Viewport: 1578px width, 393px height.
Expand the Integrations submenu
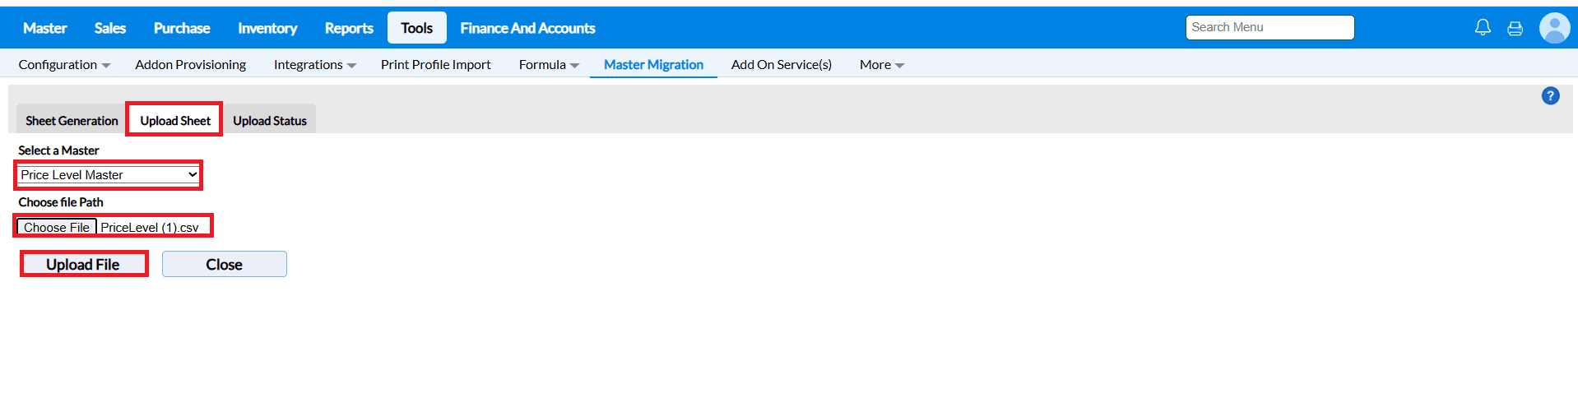pos(314,65)
